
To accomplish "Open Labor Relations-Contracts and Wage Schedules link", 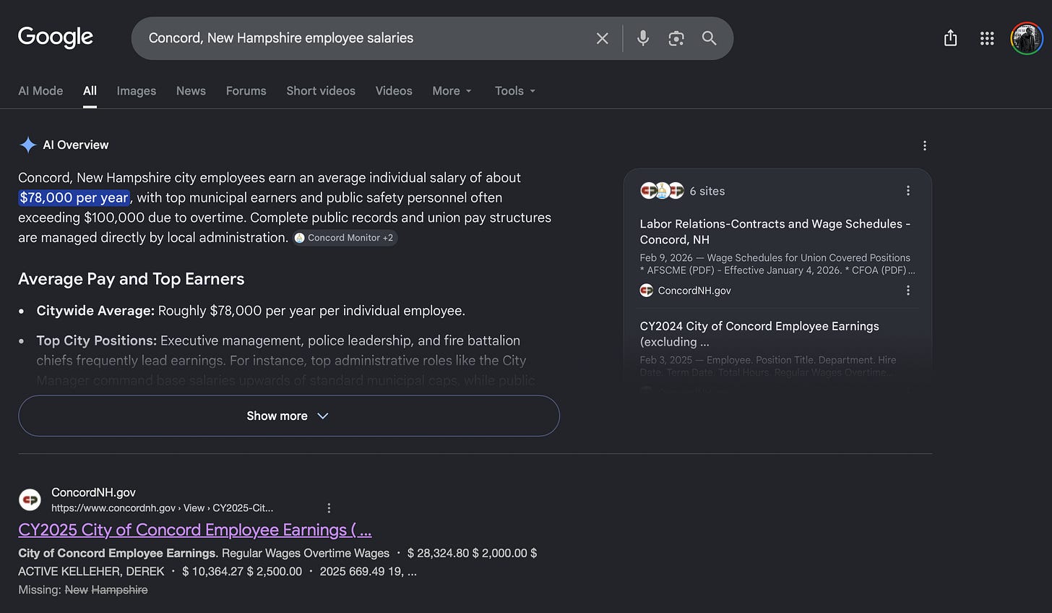I will (775, 231).
